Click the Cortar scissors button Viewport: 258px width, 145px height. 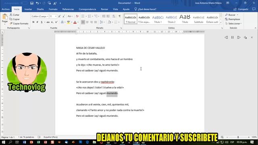pyautogui.click(x=15, y=15)
